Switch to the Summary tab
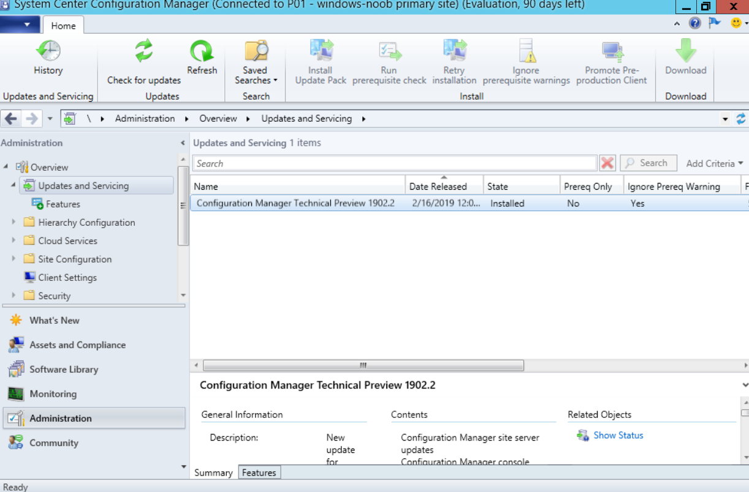Screen dimensions: 749x492 click(213, 473)
